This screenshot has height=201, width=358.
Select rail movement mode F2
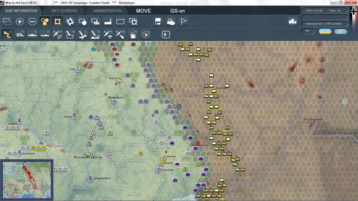pyautogui.click(x=20, y=35)
